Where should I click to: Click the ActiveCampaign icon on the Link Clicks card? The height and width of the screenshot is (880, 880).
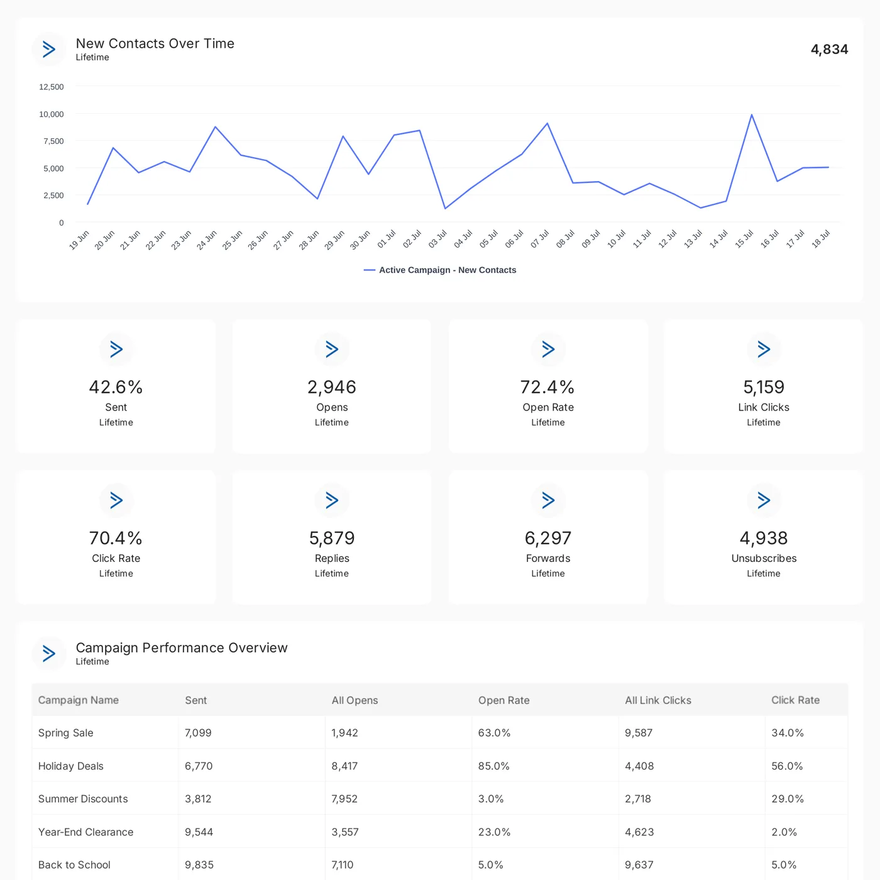pos(764,349)
